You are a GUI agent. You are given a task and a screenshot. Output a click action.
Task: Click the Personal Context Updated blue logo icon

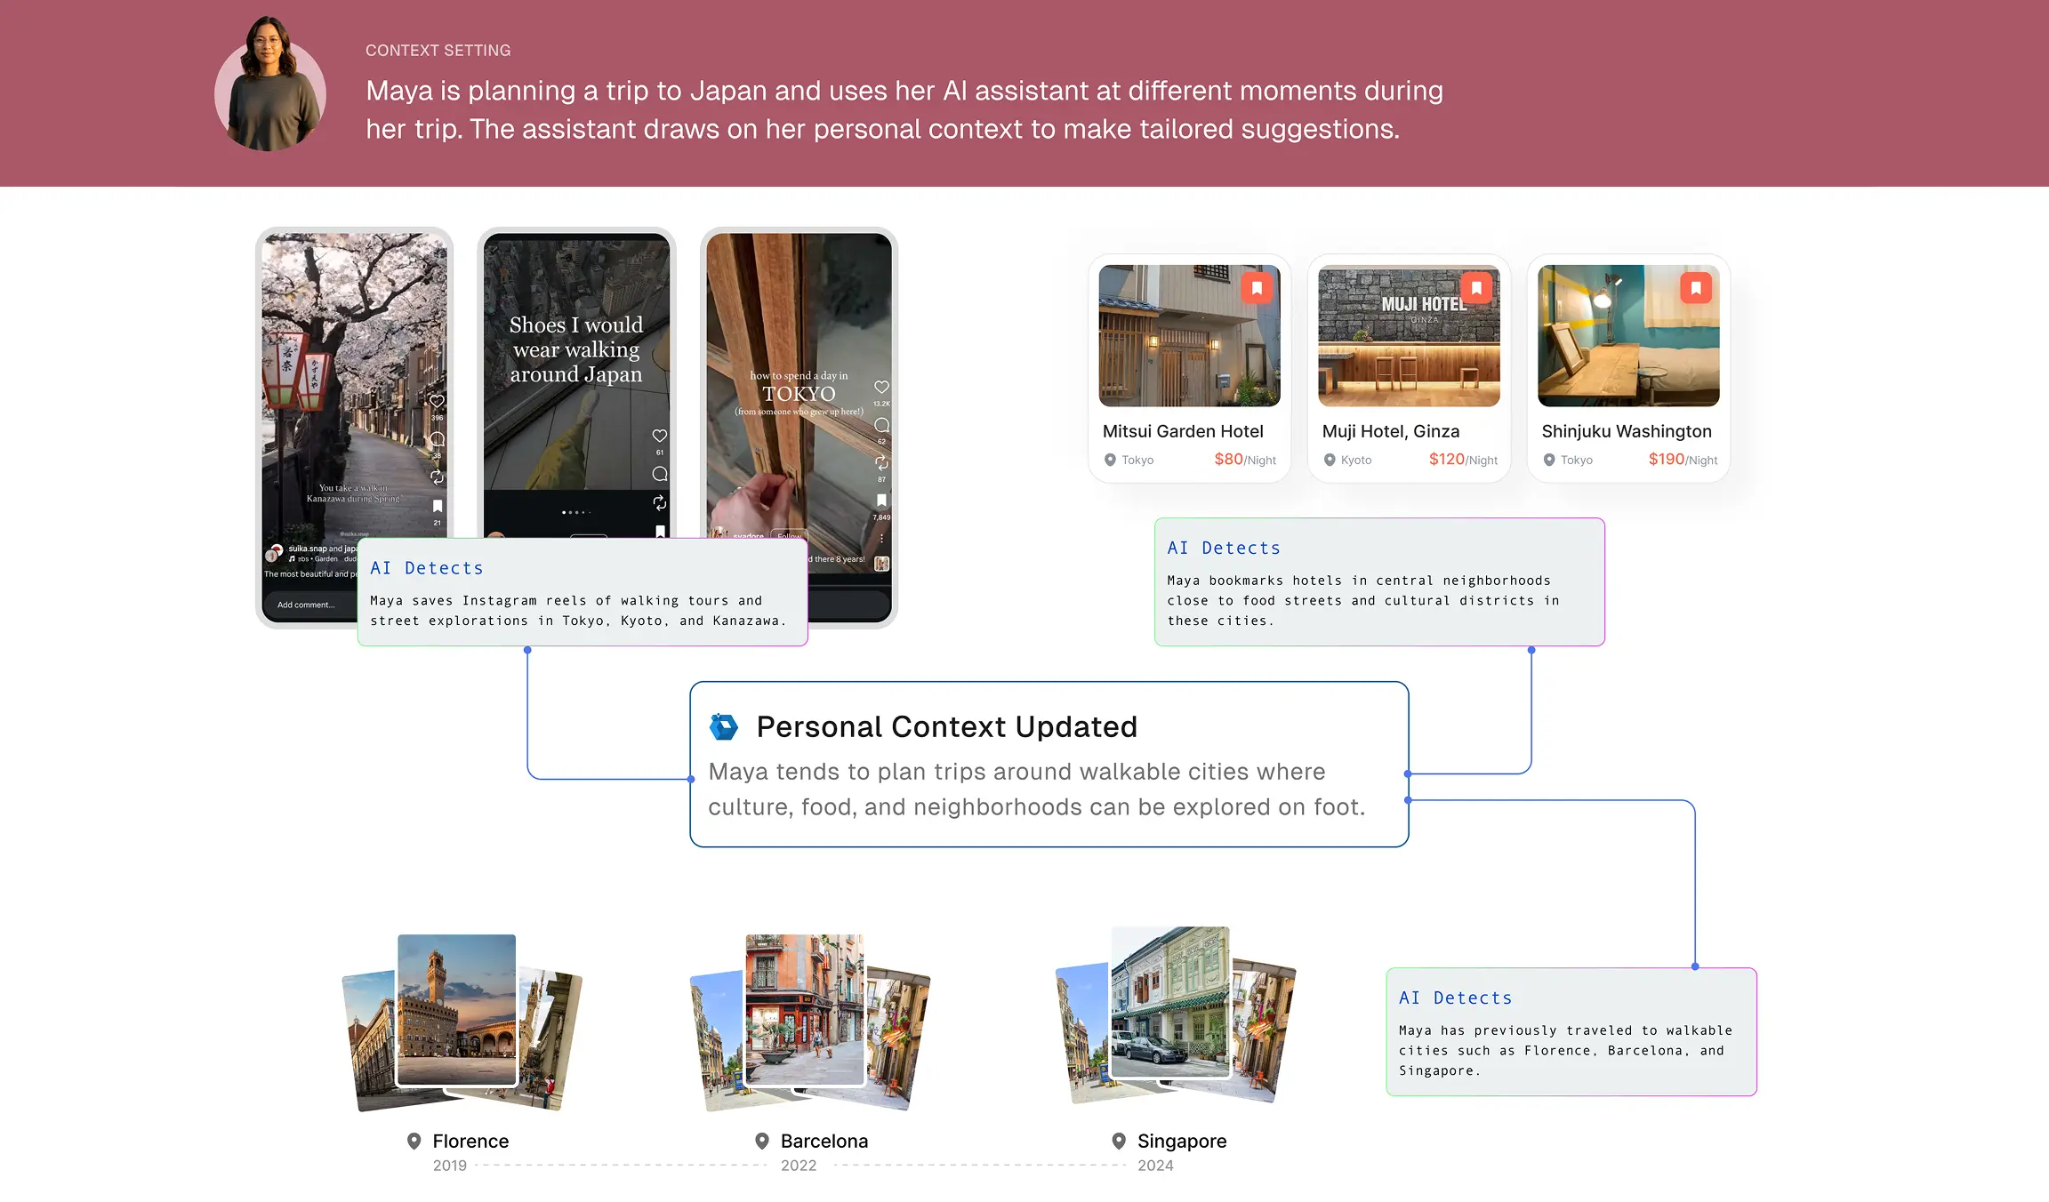coord(724,726)
